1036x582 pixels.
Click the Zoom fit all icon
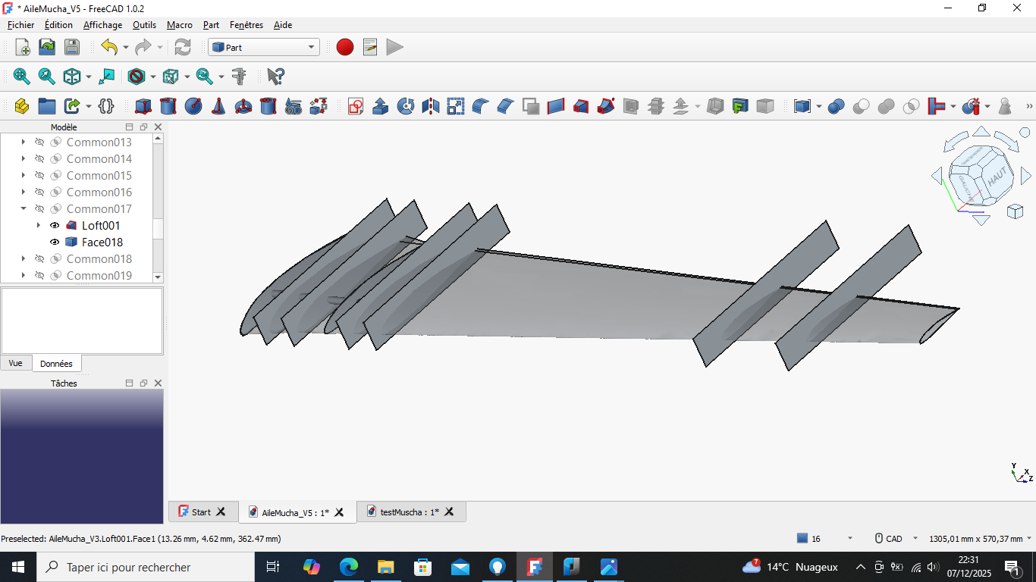click(x=22, y=77)
